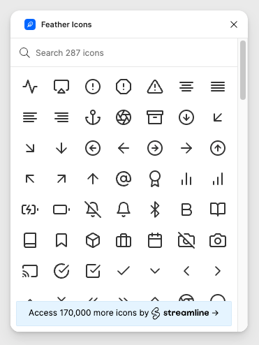This screenshot has height=345, width=259.
Task: Select the camera icon
Action: tap(218, 240)
